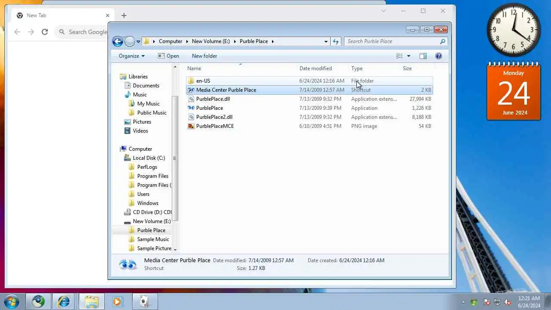Viewport: 551px width, 310px height.
Task: Click Windows Explorer taskbar icon
Action: click(91, 301)
